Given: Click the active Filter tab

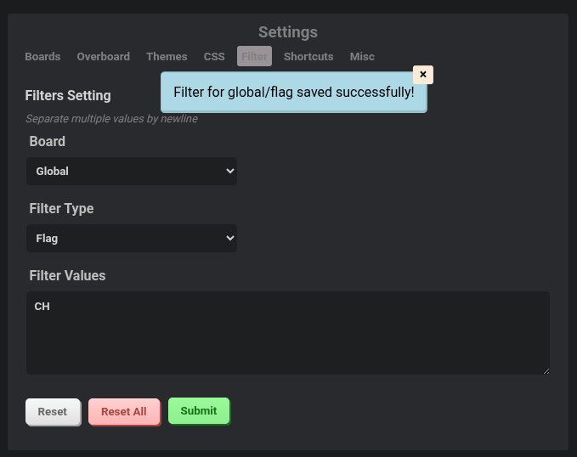Looking at the screenshot, I should coord(254,57).
